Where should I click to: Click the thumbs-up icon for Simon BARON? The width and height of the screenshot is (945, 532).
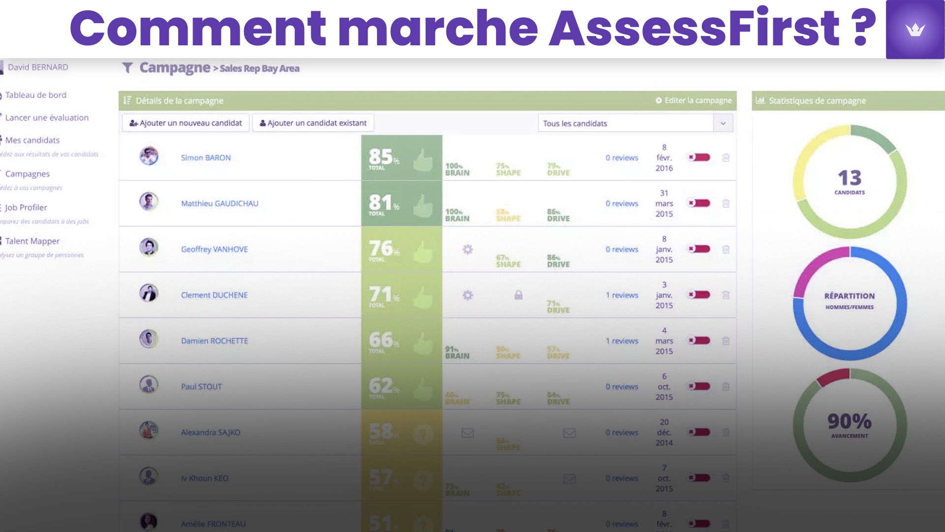tap(423, 160)
